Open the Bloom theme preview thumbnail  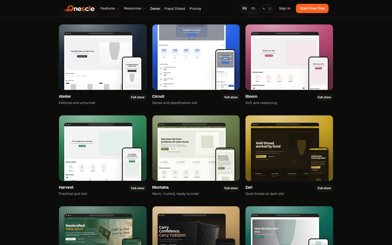click(x=289, y=57)
